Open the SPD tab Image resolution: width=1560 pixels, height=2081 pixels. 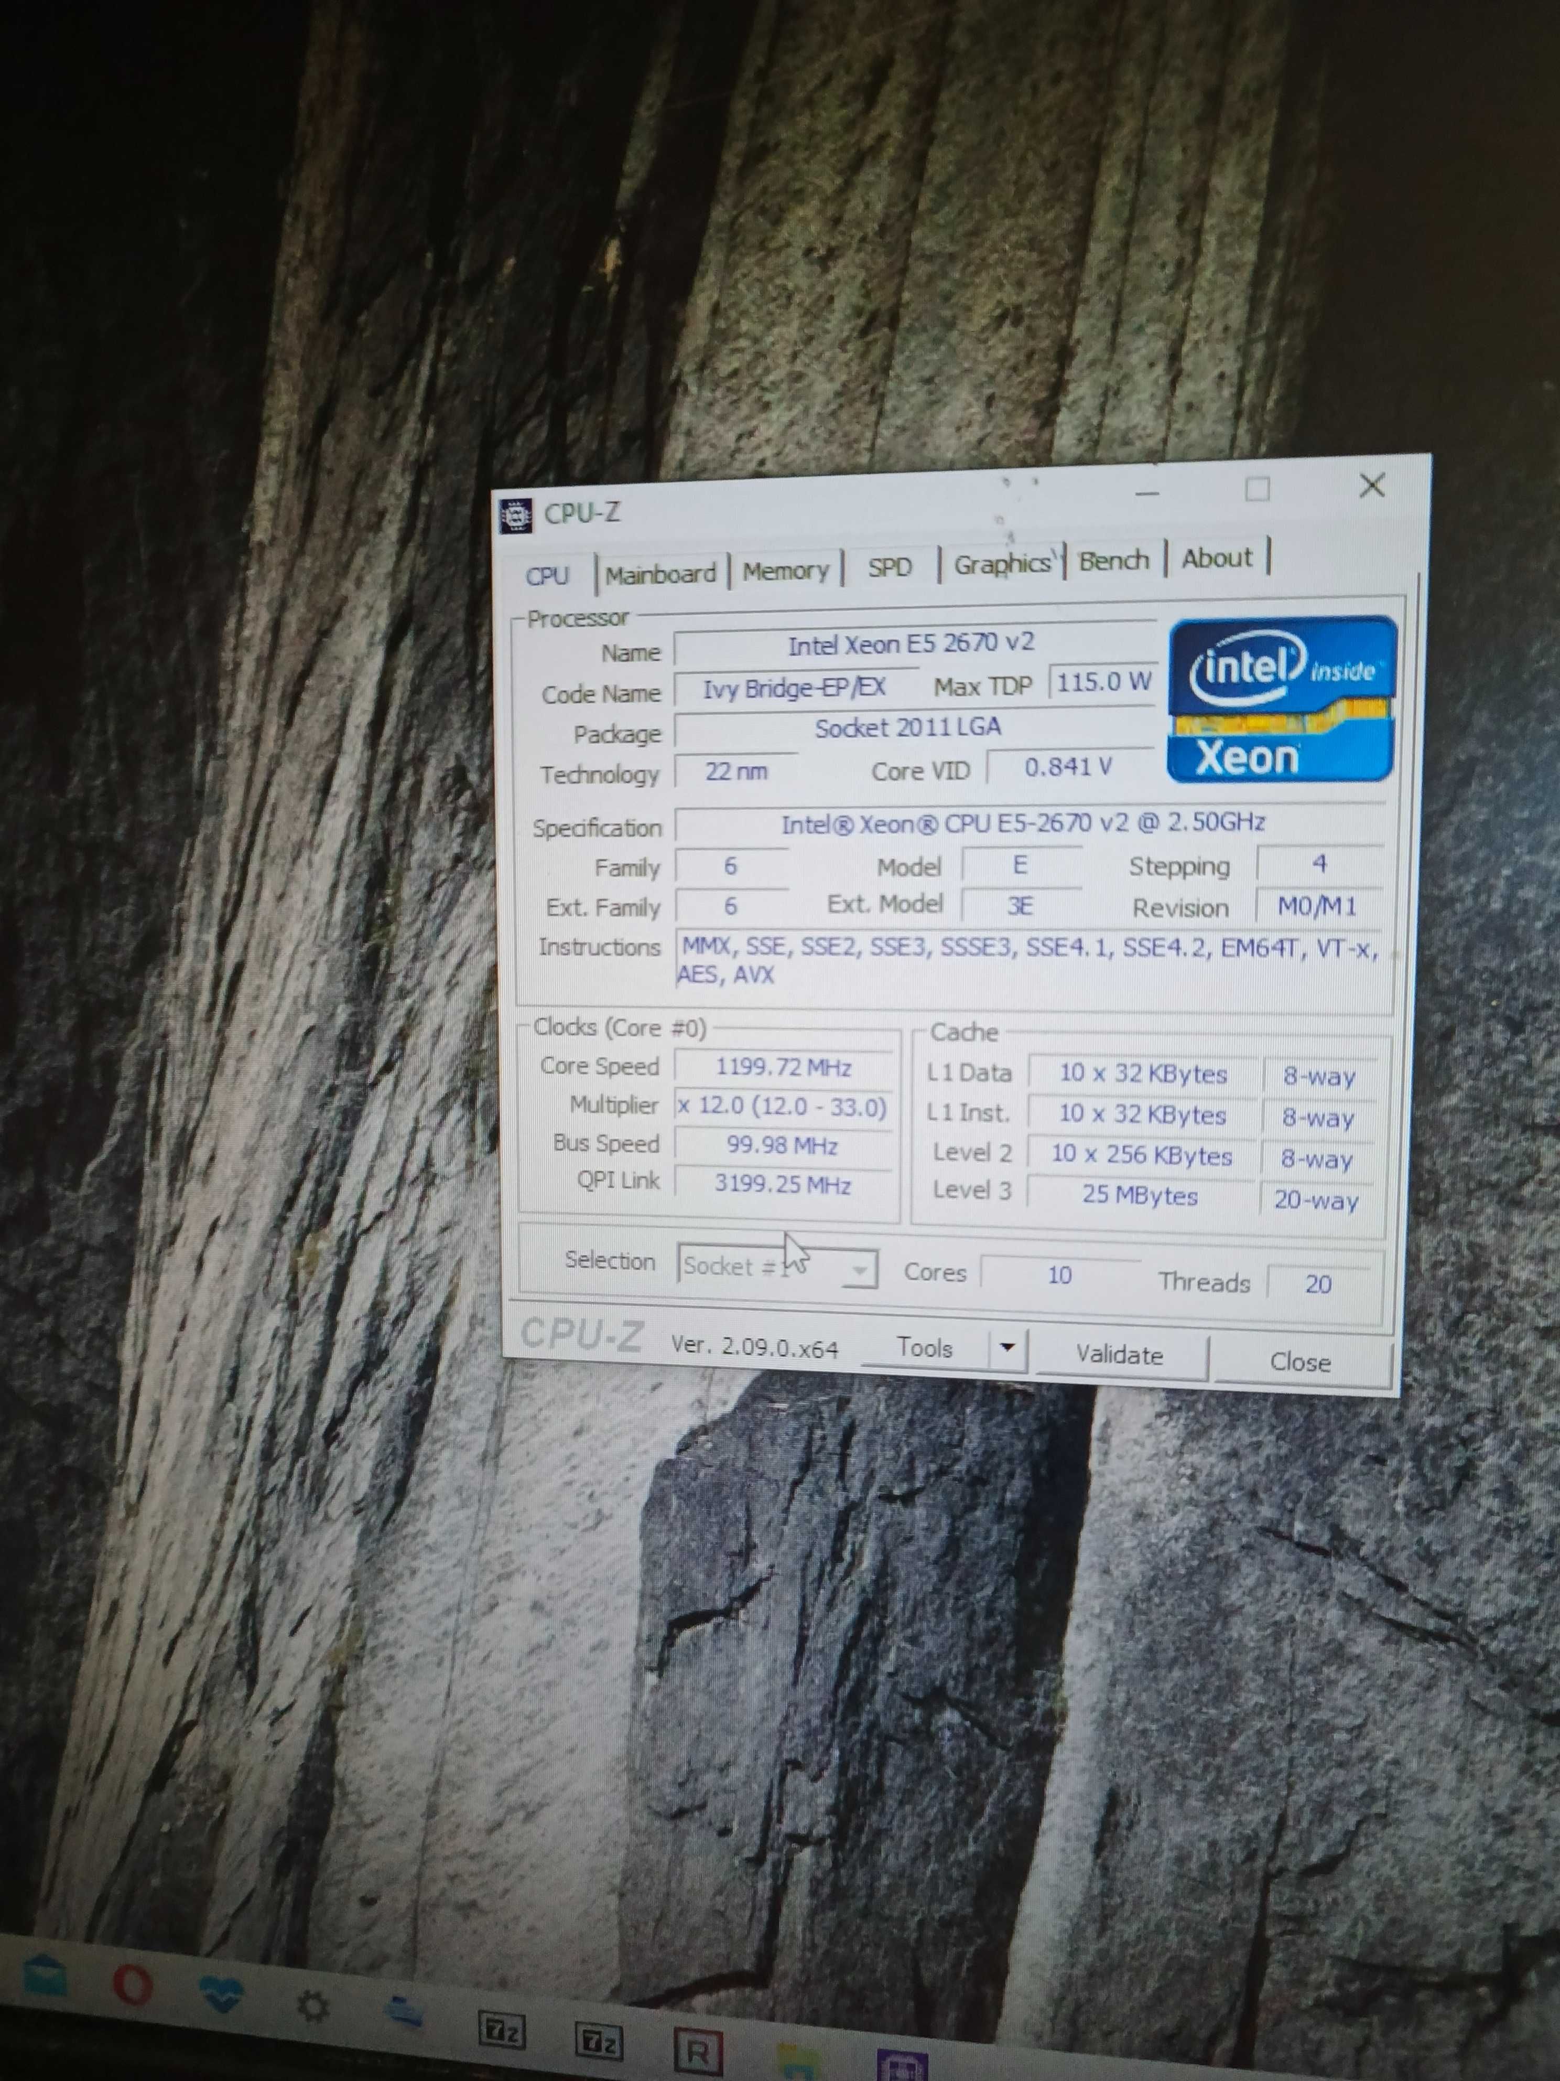tap(890, 566)
